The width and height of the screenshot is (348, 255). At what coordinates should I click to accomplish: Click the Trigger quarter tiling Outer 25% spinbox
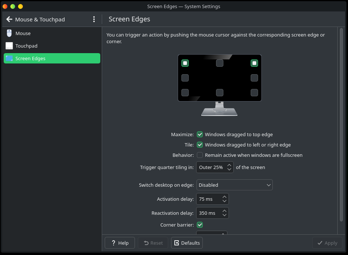[211, 167]
